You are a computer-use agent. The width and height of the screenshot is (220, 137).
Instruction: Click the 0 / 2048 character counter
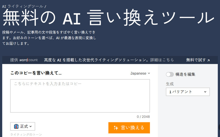(143, 117)
